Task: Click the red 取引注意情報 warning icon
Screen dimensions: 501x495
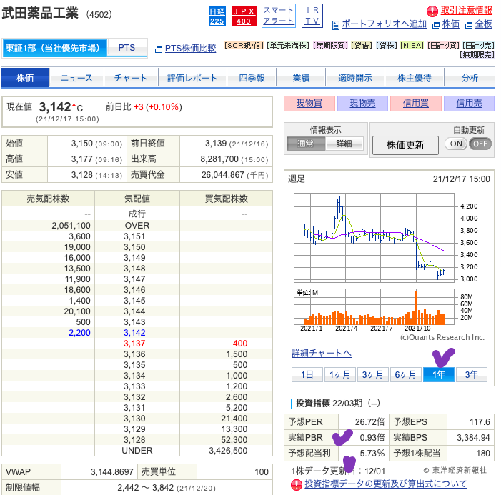Action: 432,11
